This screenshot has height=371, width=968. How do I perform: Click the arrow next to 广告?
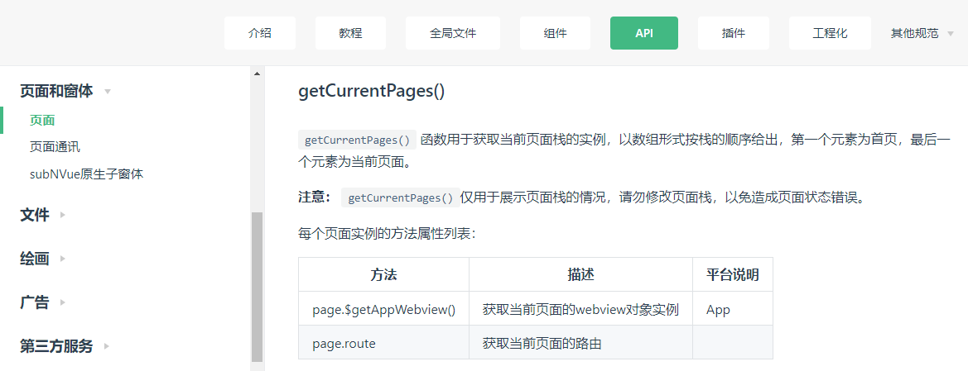coord(62,302)
